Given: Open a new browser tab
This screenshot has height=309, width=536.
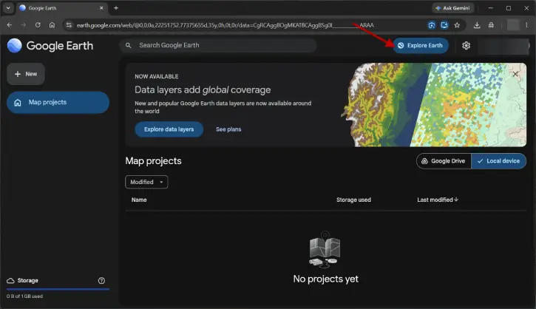Looking at the screenshot, I should (x=116, y=8).
